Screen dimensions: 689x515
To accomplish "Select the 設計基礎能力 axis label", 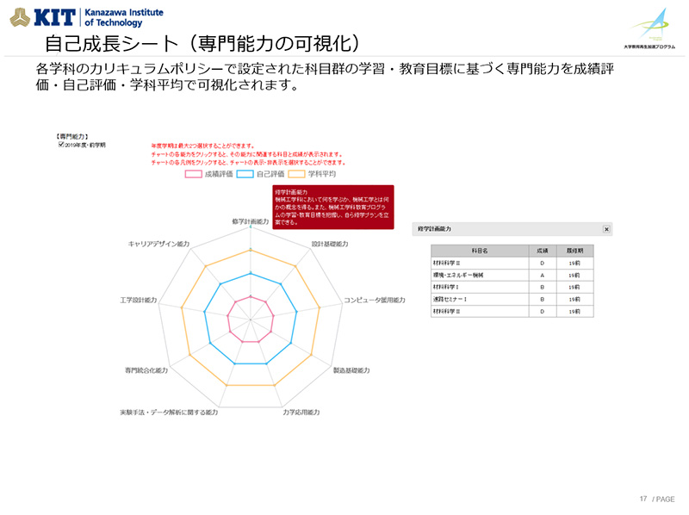I will (330, 244).
